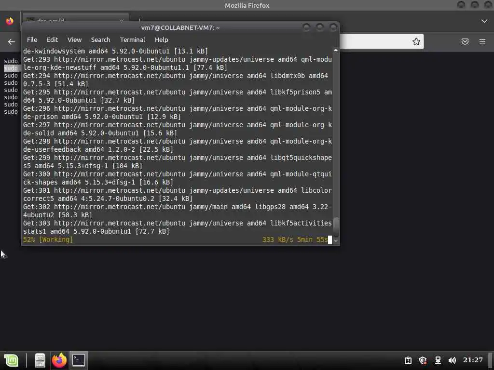Image resolution: width=494 pixels, height=370 pixels.
Task: Open Firefox hamburger application menu
Action: click(482, 41)
